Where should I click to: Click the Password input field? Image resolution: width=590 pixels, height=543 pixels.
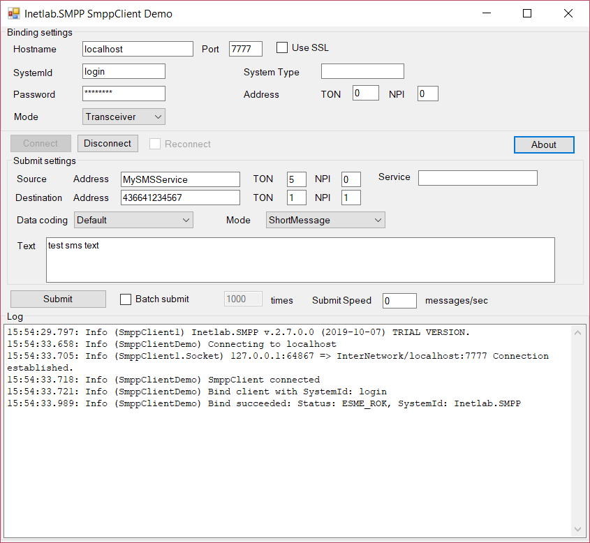pos(124,94)
